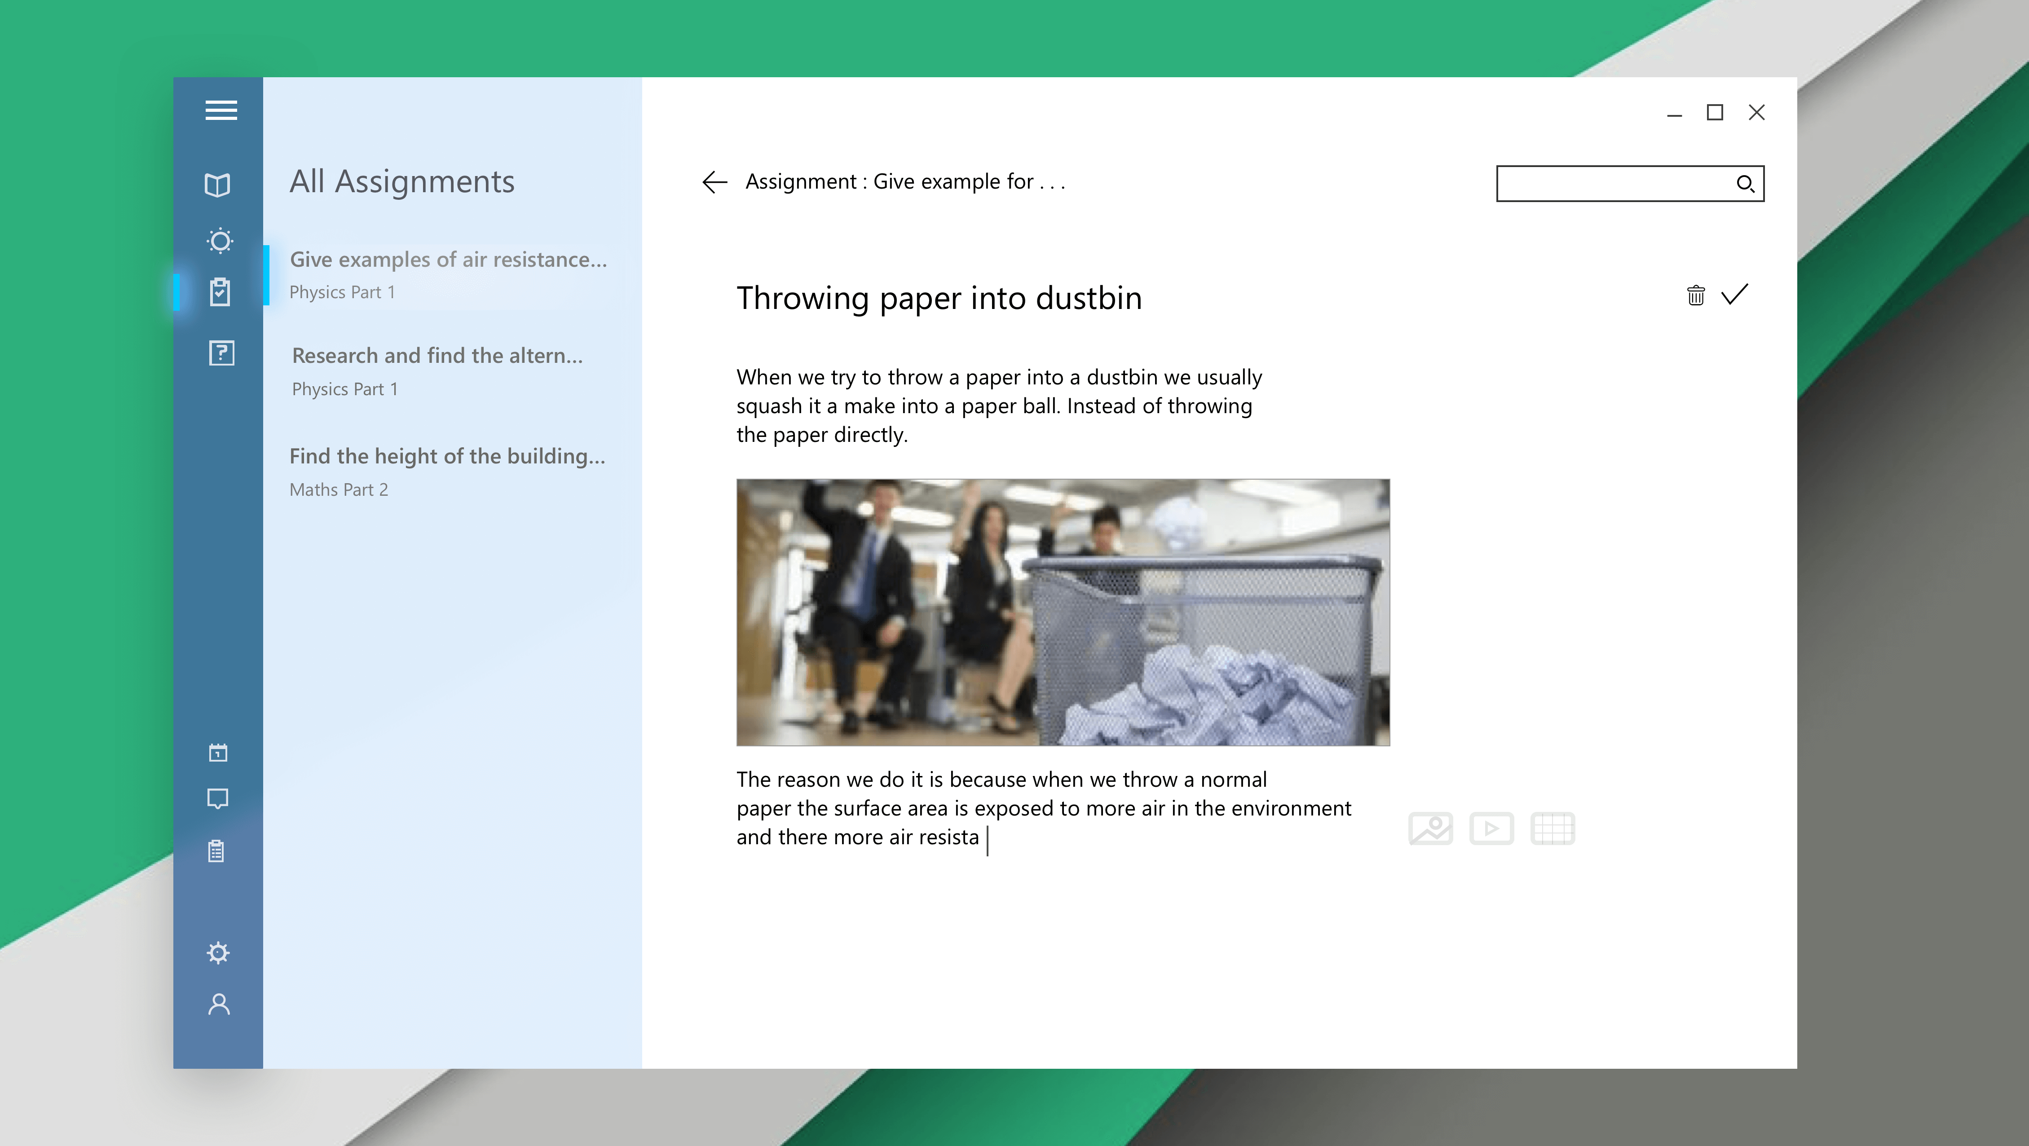Select the assignments clipboard sidebar icon
Viewport: 2029px width, 1146px height.
[x=220, y=291]
